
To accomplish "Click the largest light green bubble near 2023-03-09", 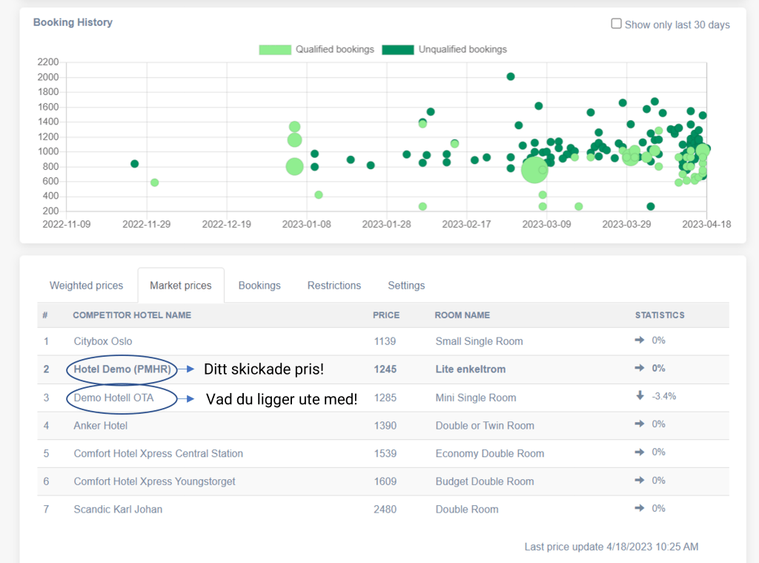I will 534,170.
